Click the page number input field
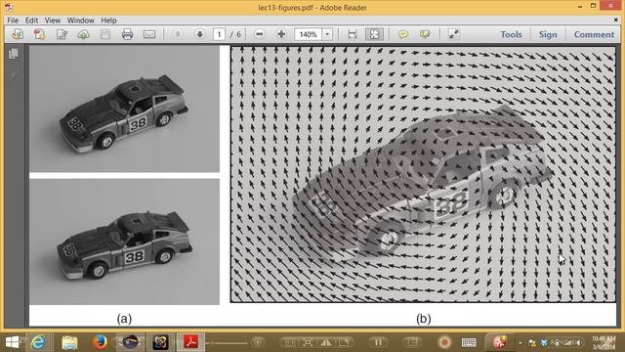This screenshot has width=625, height=352. (219, 34)
